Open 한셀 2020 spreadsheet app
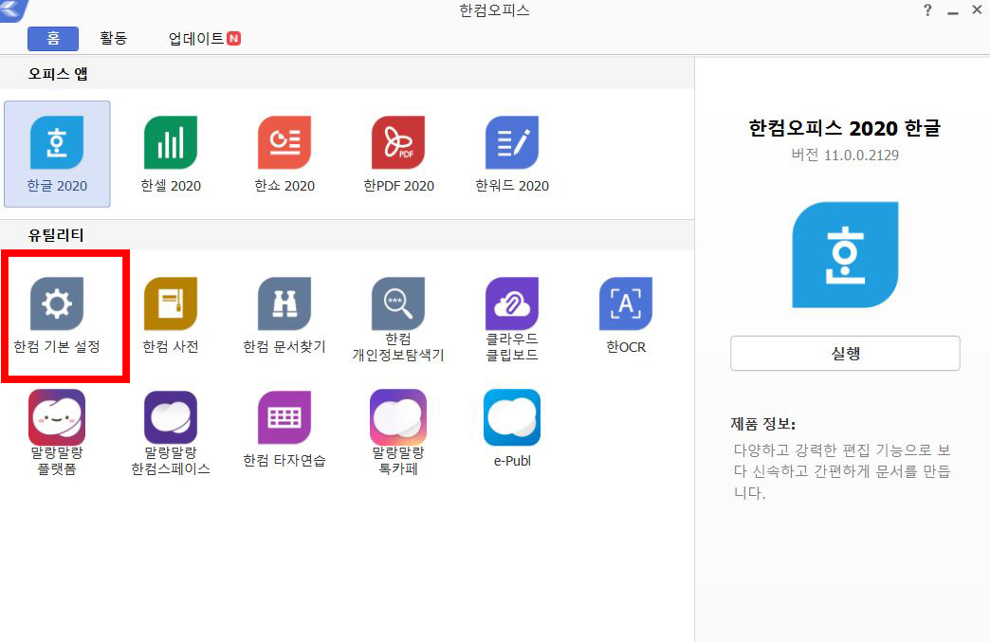 (171, 142)
